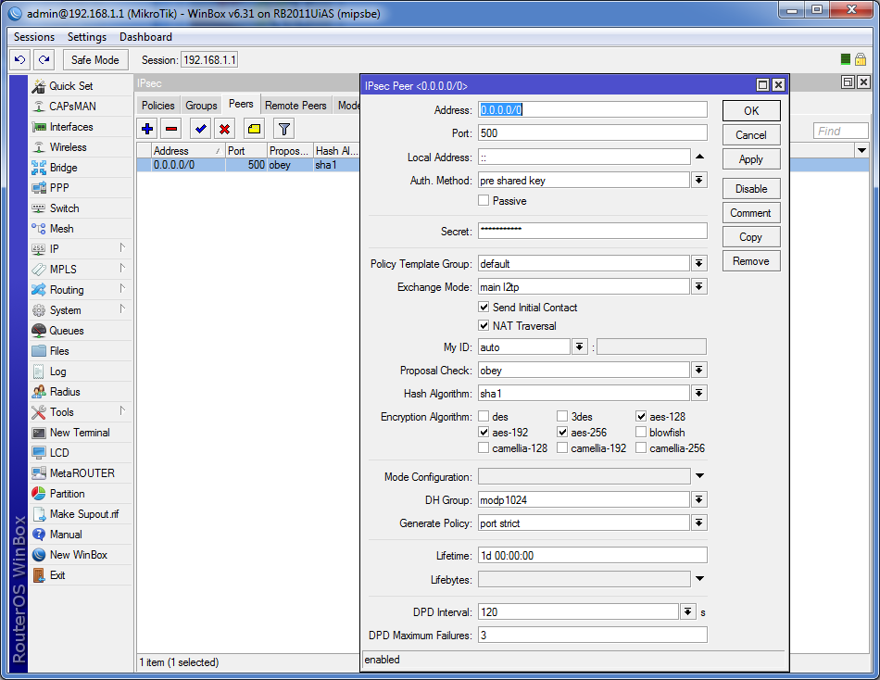Open Queues from the sidebar
The image size is (880, 680).
pyautogui.click(x=81, y=331)
